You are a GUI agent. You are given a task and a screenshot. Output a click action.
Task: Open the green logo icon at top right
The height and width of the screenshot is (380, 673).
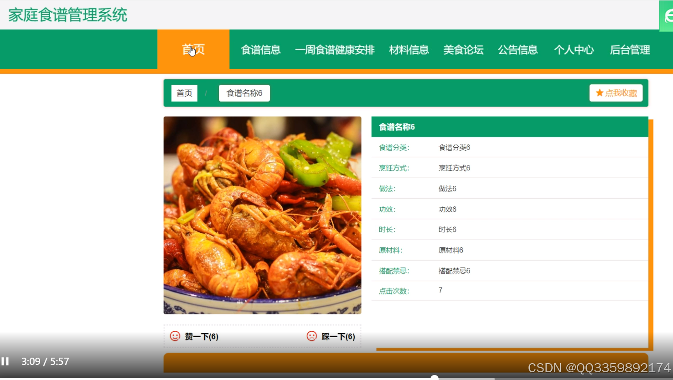click(667, 16)
